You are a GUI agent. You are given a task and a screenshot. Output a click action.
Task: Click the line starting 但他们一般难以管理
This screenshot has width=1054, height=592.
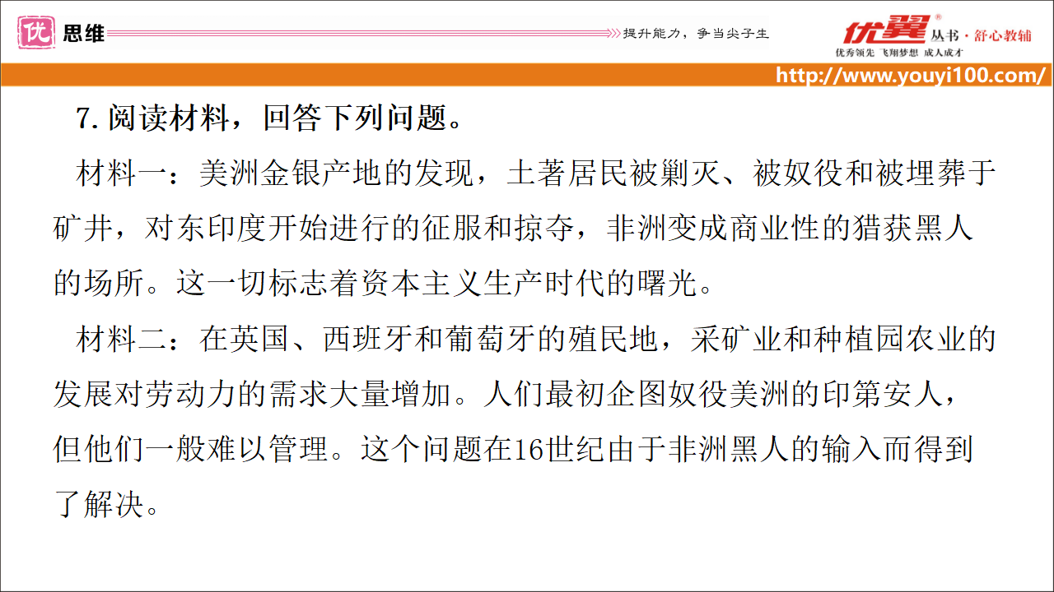tap(513, 449)
